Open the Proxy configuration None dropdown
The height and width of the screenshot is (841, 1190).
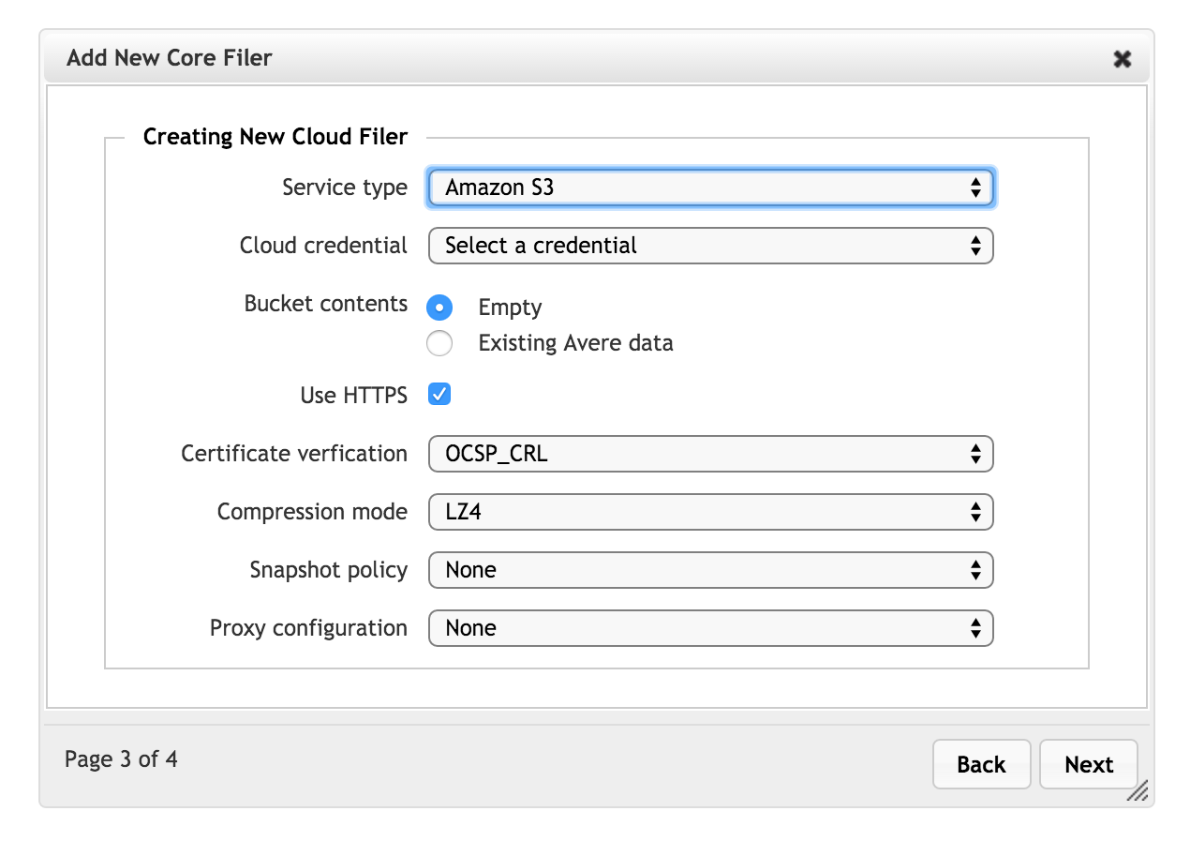coord(710,628)
